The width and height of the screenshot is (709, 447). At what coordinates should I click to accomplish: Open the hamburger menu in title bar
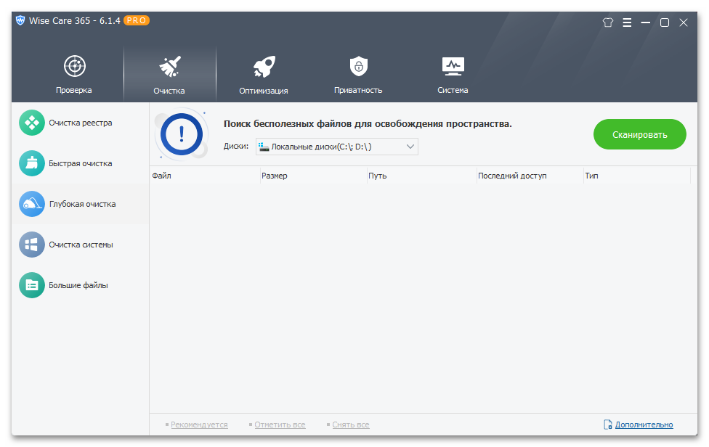click(x=627, y=22)
